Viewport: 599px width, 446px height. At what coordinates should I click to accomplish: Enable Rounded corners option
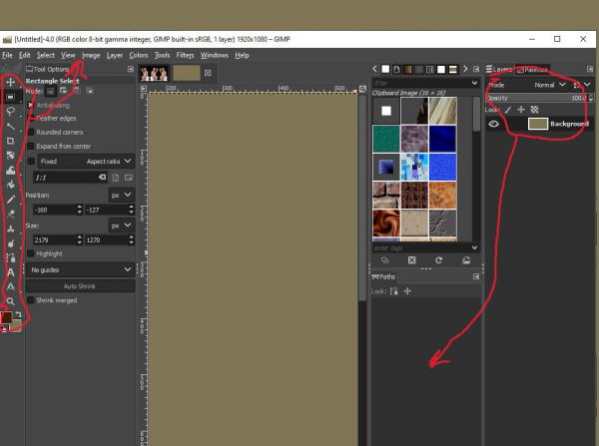pyautogui.click(x=31, y=132)
